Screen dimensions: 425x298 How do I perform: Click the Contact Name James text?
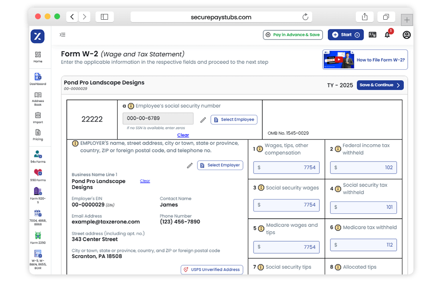pyautogui.click(x=169, y=205)
